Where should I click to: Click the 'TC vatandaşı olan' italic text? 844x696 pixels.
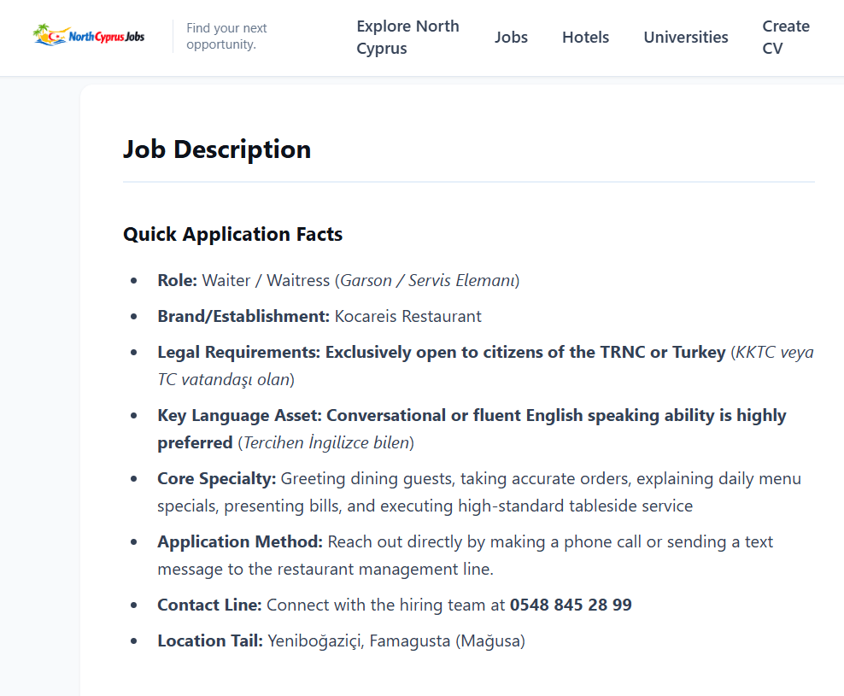pos(224,379)
